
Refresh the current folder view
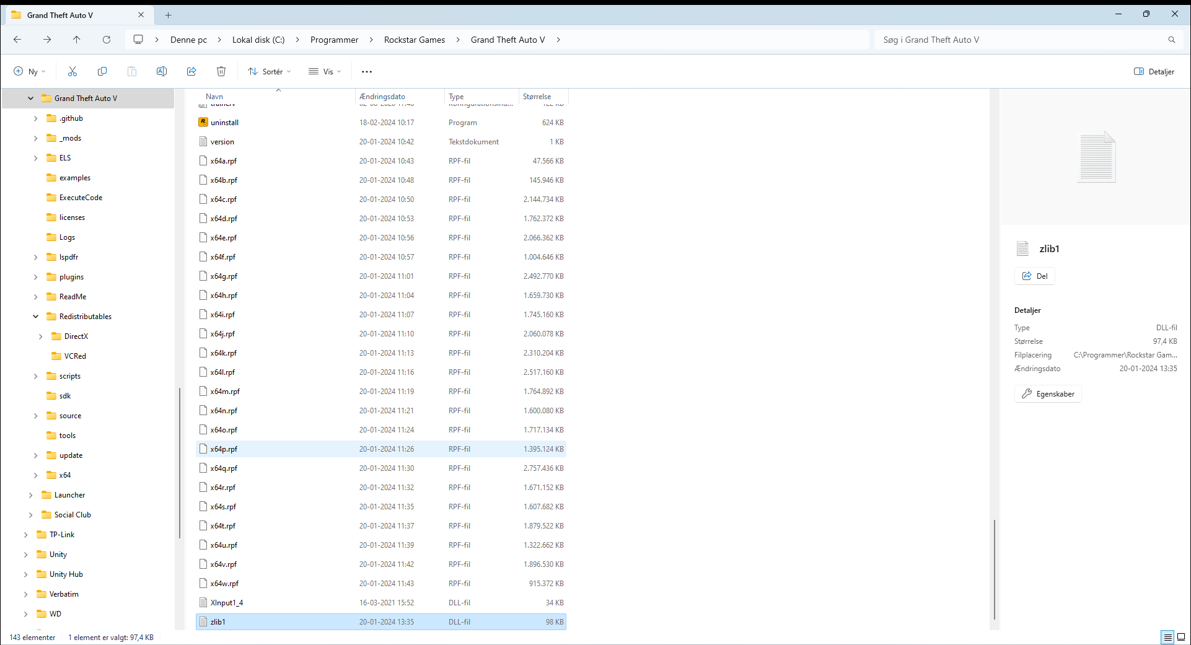[x=107, y=40]
